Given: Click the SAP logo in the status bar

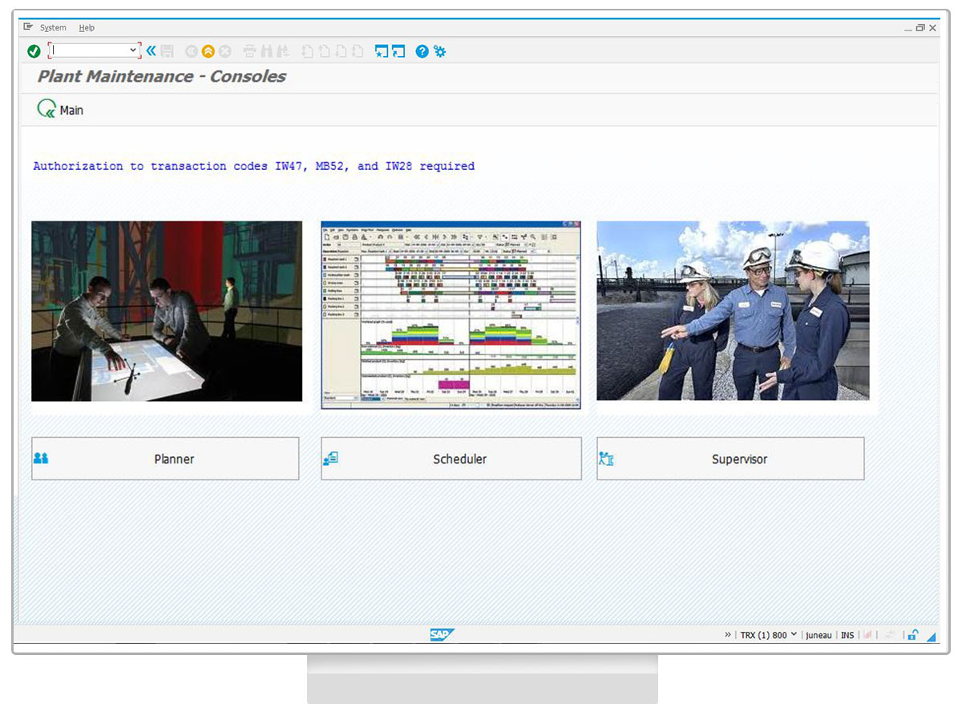Looking at the screenshot, I should [x=442, y=635].
